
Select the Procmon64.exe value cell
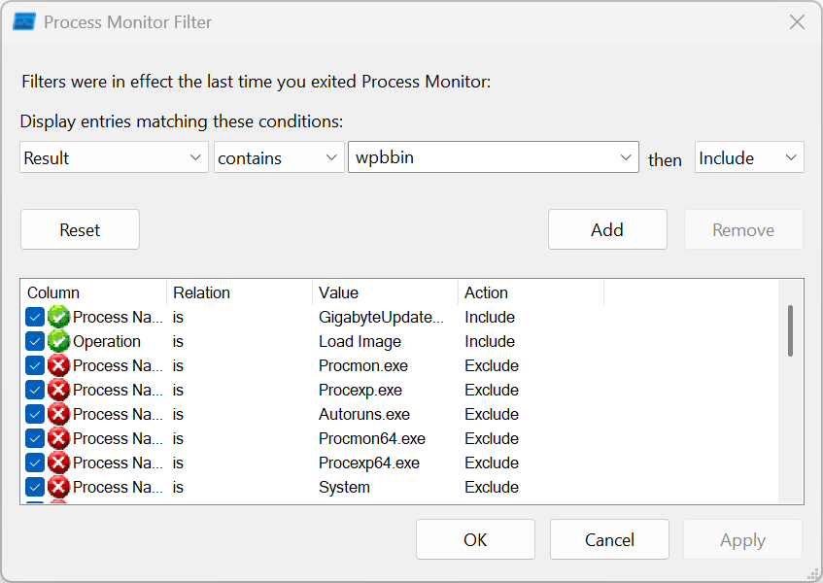[x=372, y=438]
